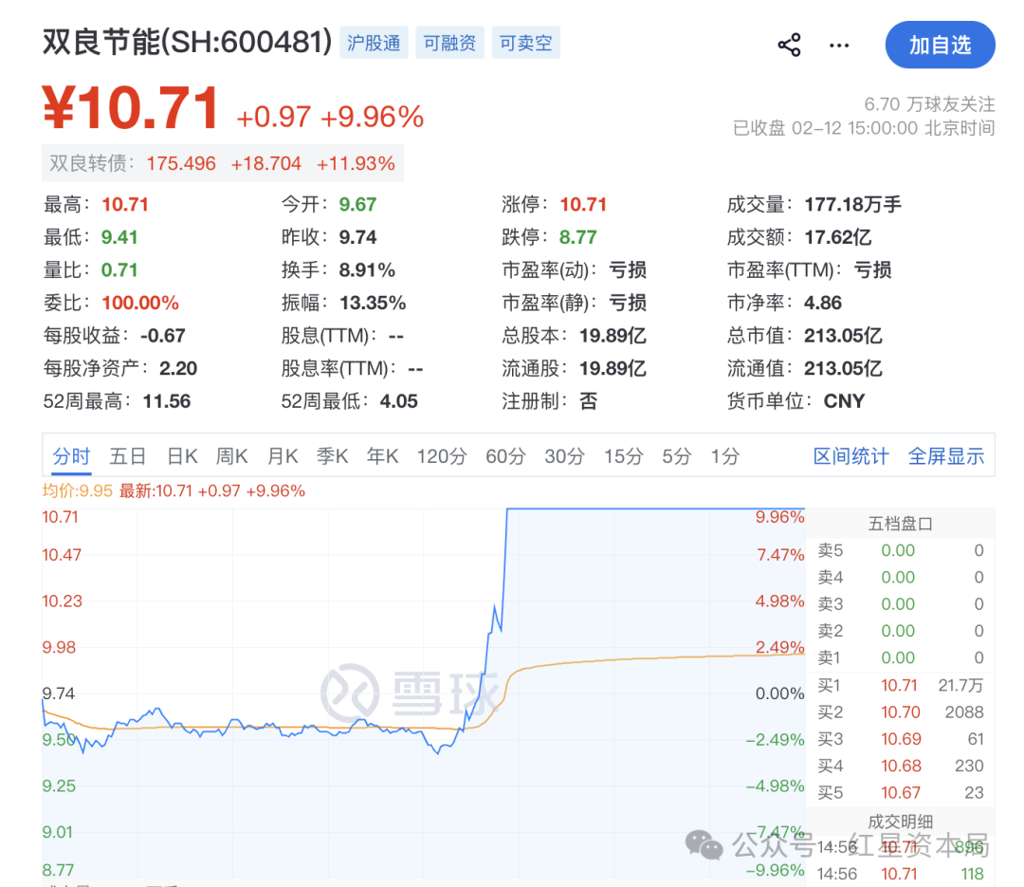Click the 每股收益 value -0.67

(163, 335)
